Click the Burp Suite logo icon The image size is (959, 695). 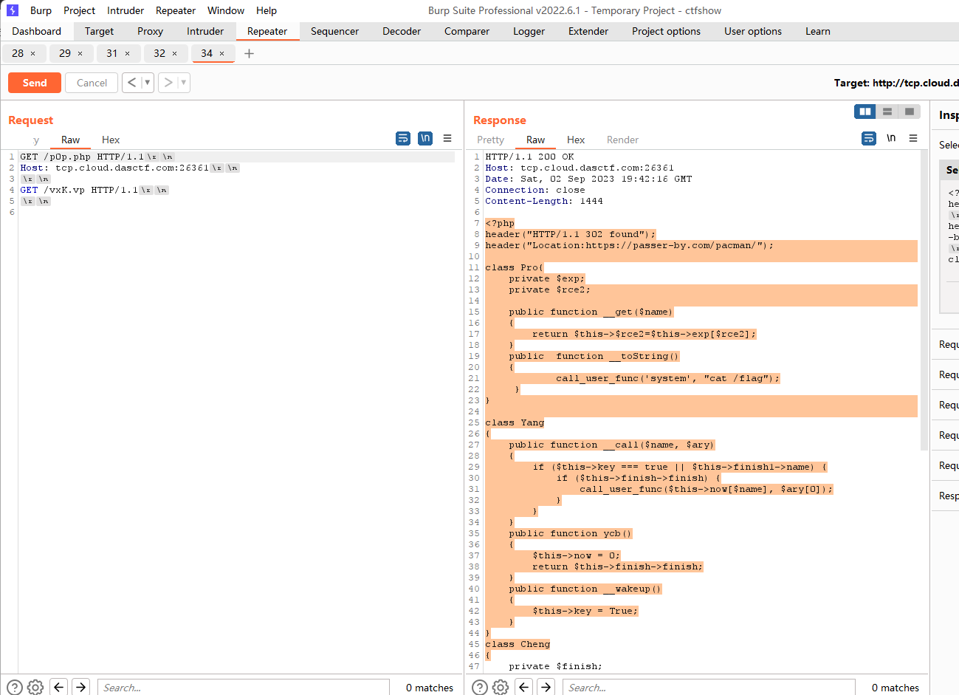pyautogui.click(x=12, y=10)
